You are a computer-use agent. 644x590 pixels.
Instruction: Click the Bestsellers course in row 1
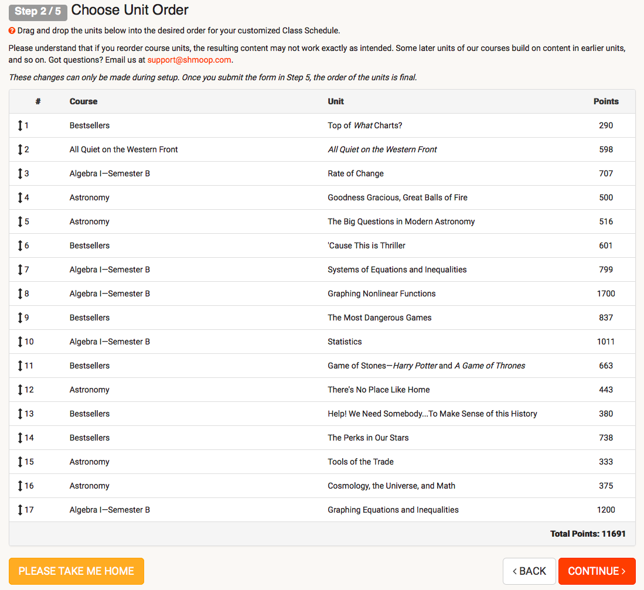(x=90, y=125)
